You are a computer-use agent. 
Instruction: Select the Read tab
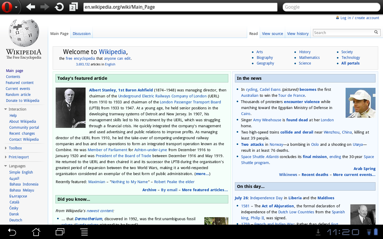(x=253, y=33)
